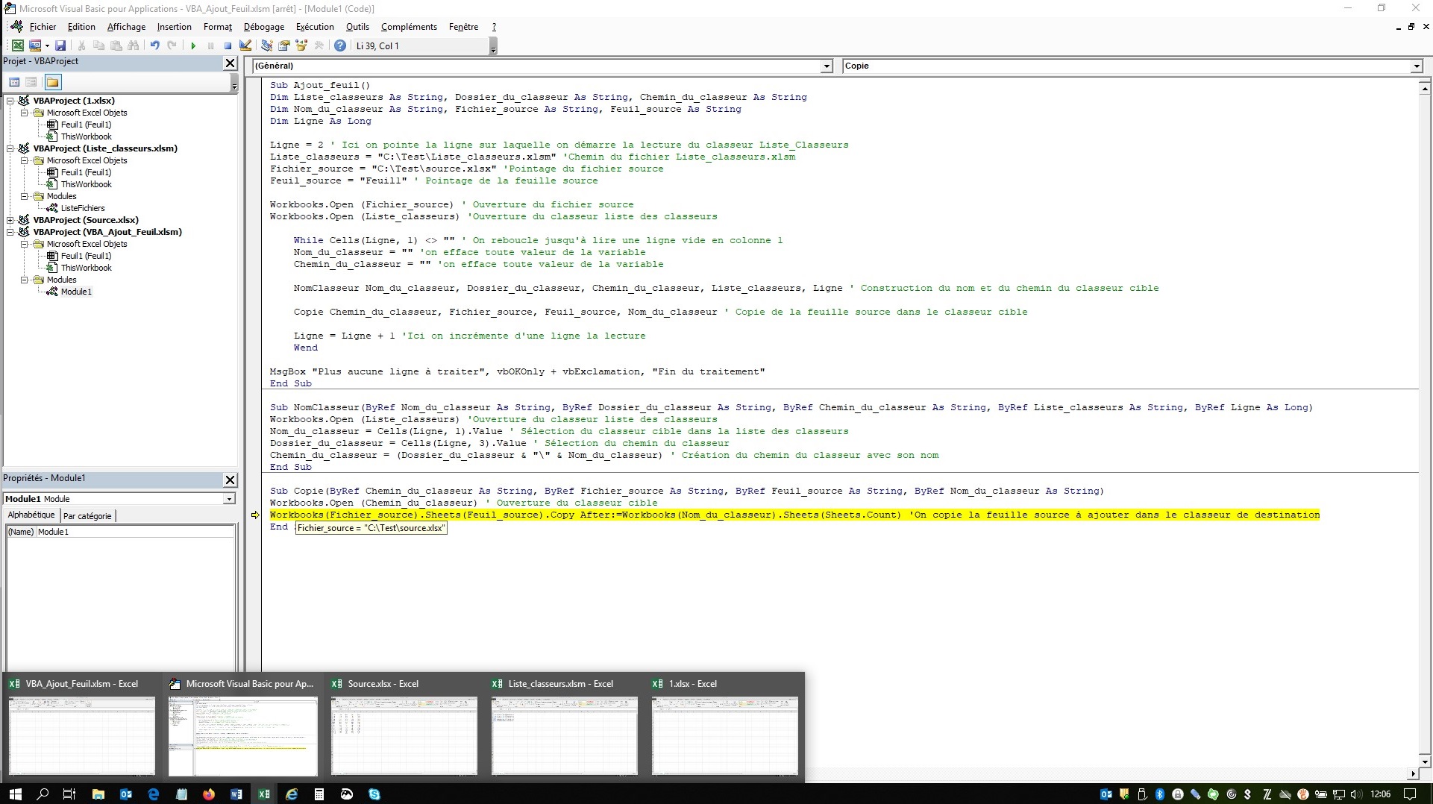Screen dimensions: 1433x804
Task: Click the 1.xlsx Excel window thumbnail
Action: click(724, 728)
